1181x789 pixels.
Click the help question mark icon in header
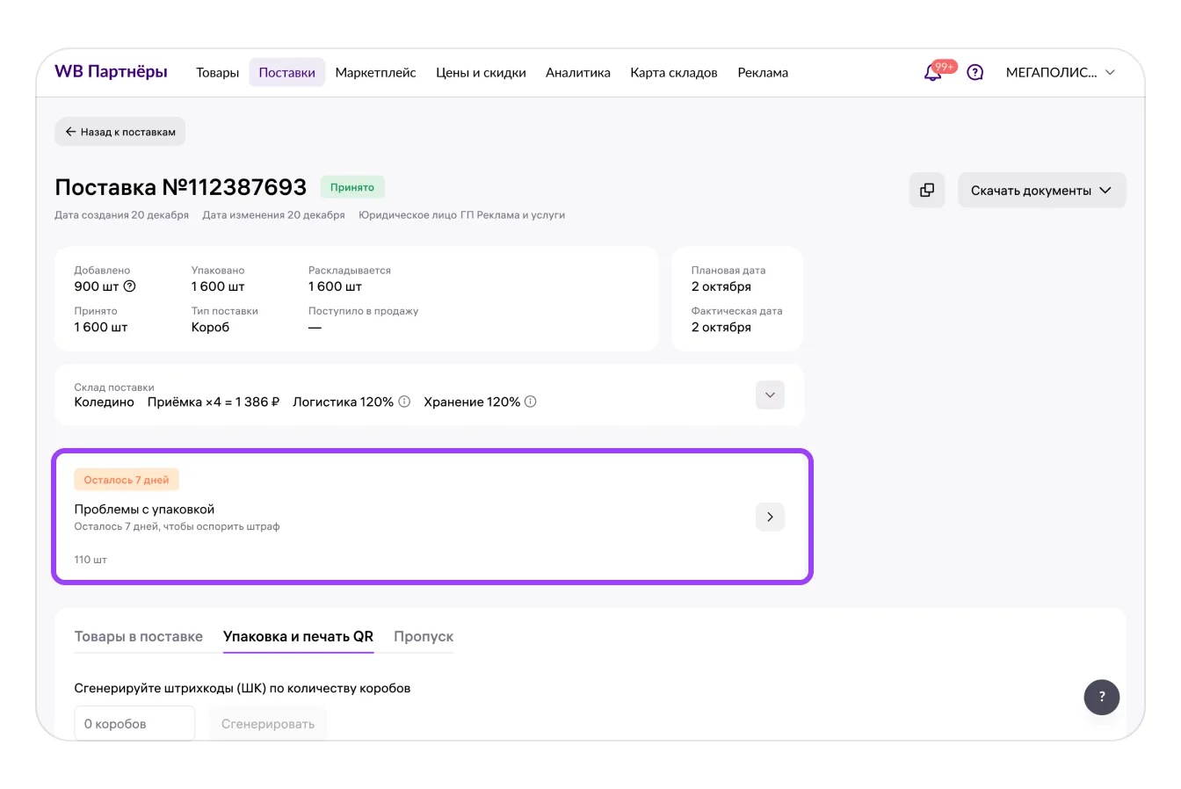975,73
